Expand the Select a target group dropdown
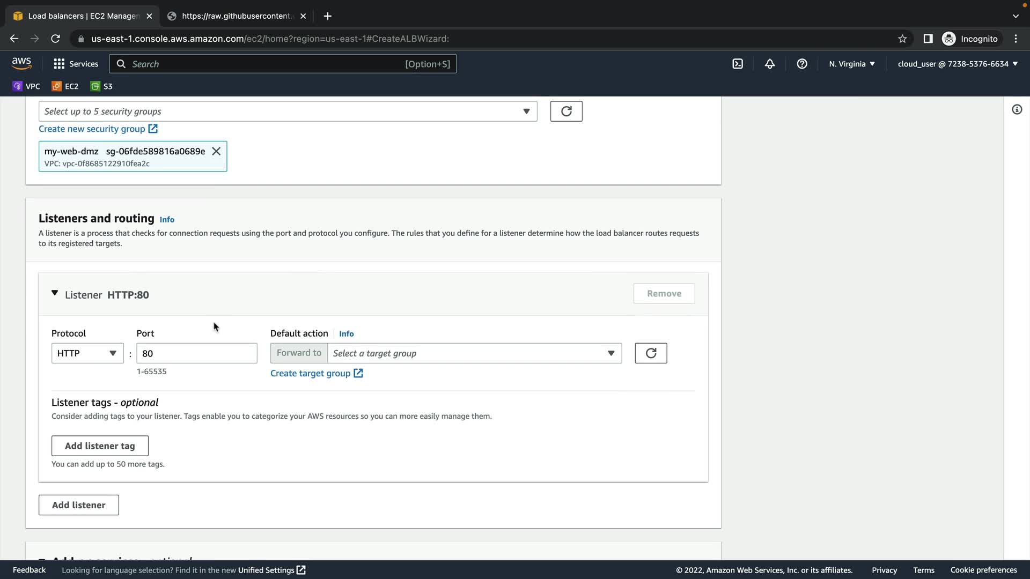 point(474,353)
